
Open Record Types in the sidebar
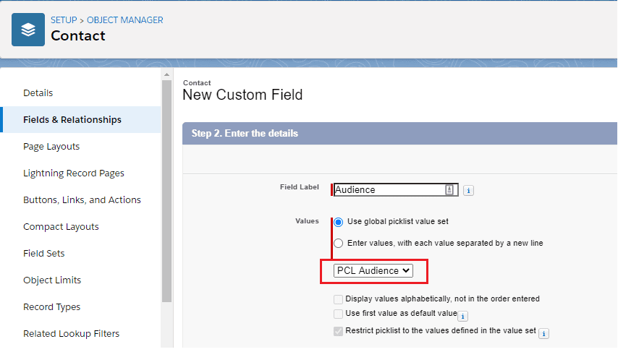coord(51,307)
